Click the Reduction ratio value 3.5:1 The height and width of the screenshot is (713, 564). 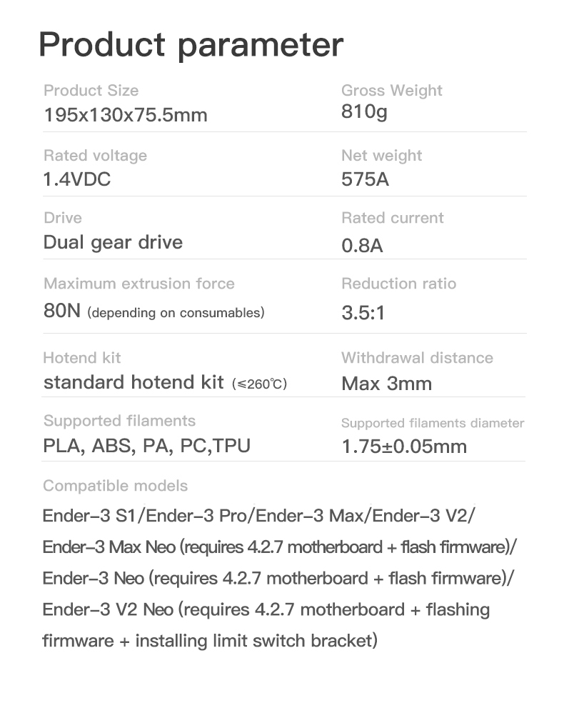click(363, 313)
